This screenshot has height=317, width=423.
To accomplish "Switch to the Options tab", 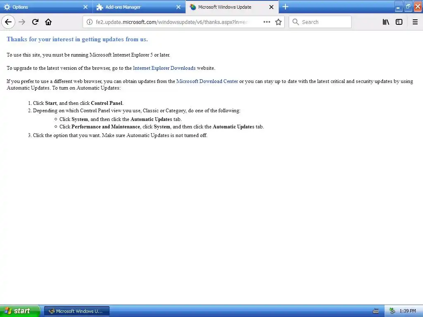I will [x=46, y=7].
